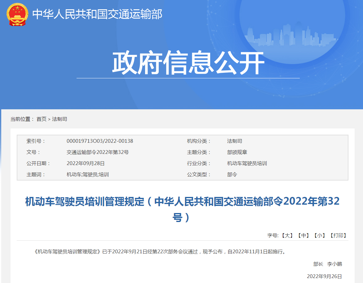Set font size to 【大】

287,235
